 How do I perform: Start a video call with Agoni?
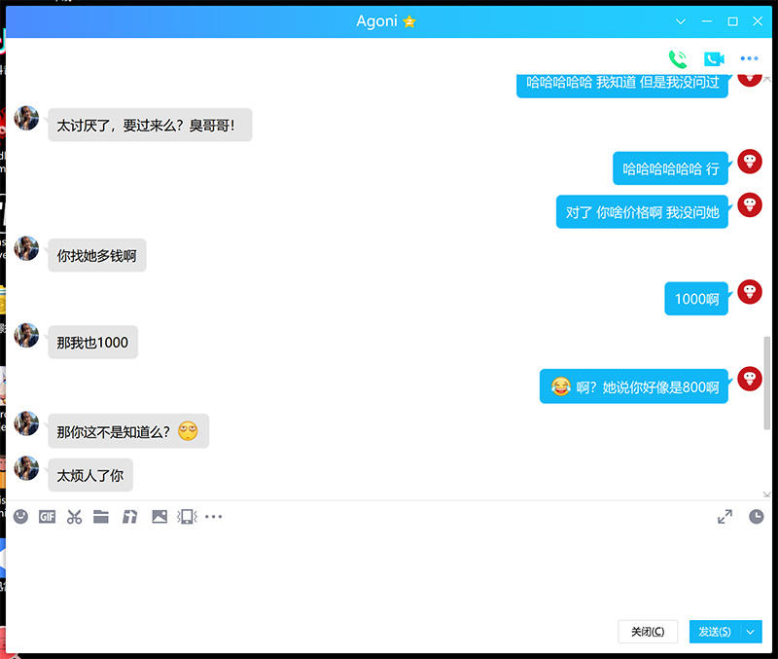point(714,58)
